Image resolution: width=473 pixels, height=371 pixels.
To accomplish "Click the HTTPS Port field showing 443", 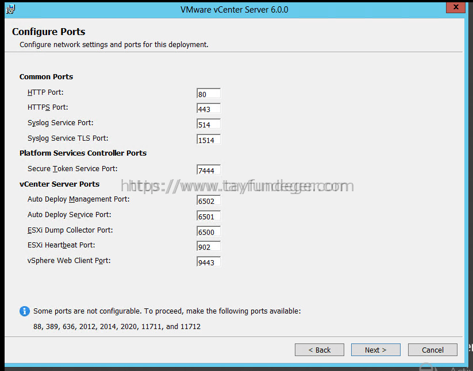I will 209,109.
